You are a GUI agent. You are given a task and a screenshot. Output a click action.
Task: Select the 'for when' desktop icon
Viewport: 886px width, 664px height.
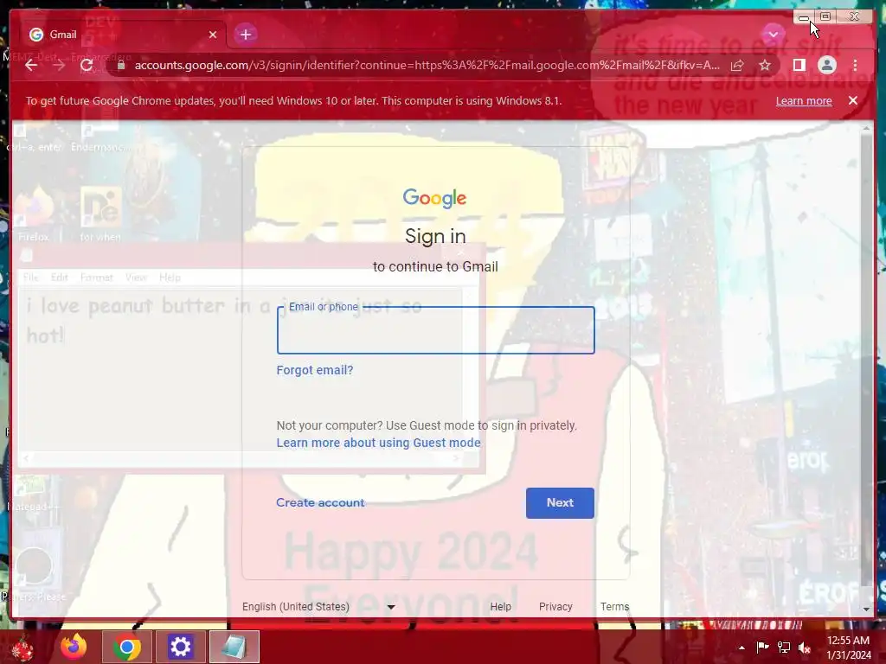tap(100, 214)
